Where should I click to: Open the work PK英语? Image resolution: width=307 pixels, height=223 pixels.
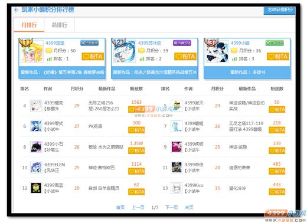[95, 126]
